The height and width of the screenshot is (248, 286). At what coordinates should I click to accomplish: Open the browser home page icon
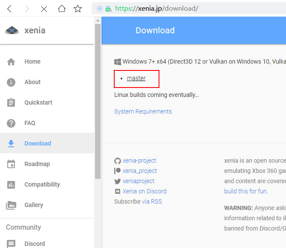coord(62,9)
